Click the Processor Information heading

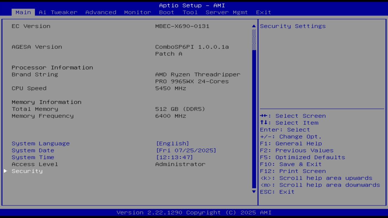[52, 68]
